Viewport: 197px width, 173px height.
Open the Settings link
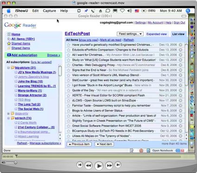coord(140,23)
